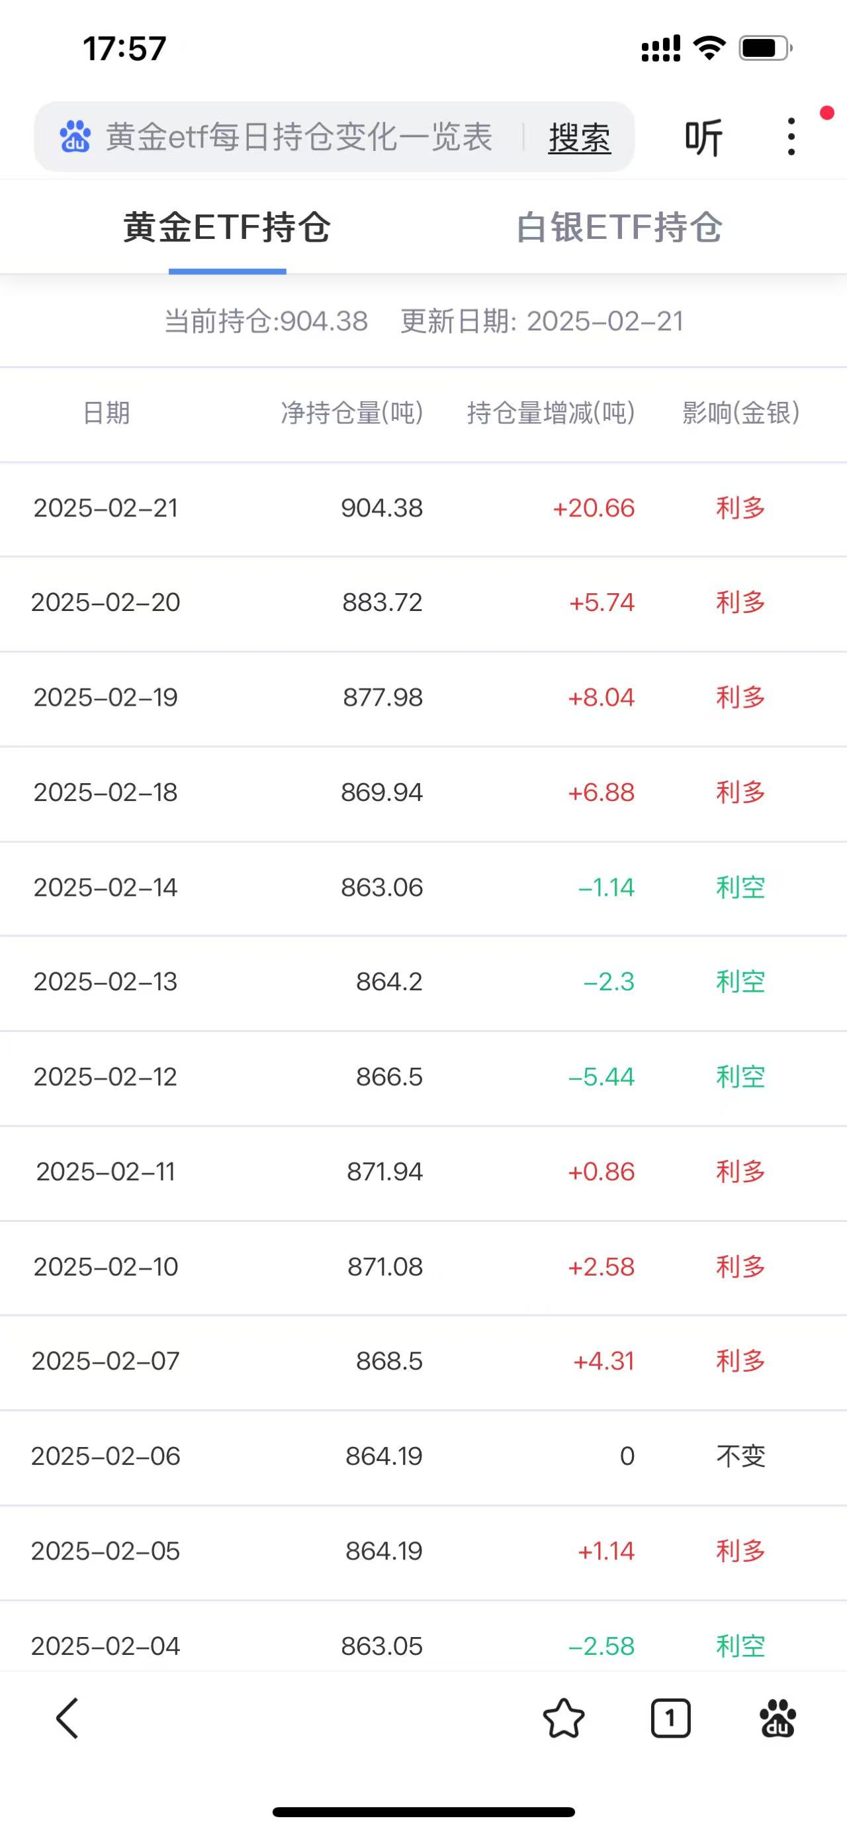Tap the 持仓量增减(吨) column header
The width and height of the screenshot is (847, 1833).
[551, 412]
